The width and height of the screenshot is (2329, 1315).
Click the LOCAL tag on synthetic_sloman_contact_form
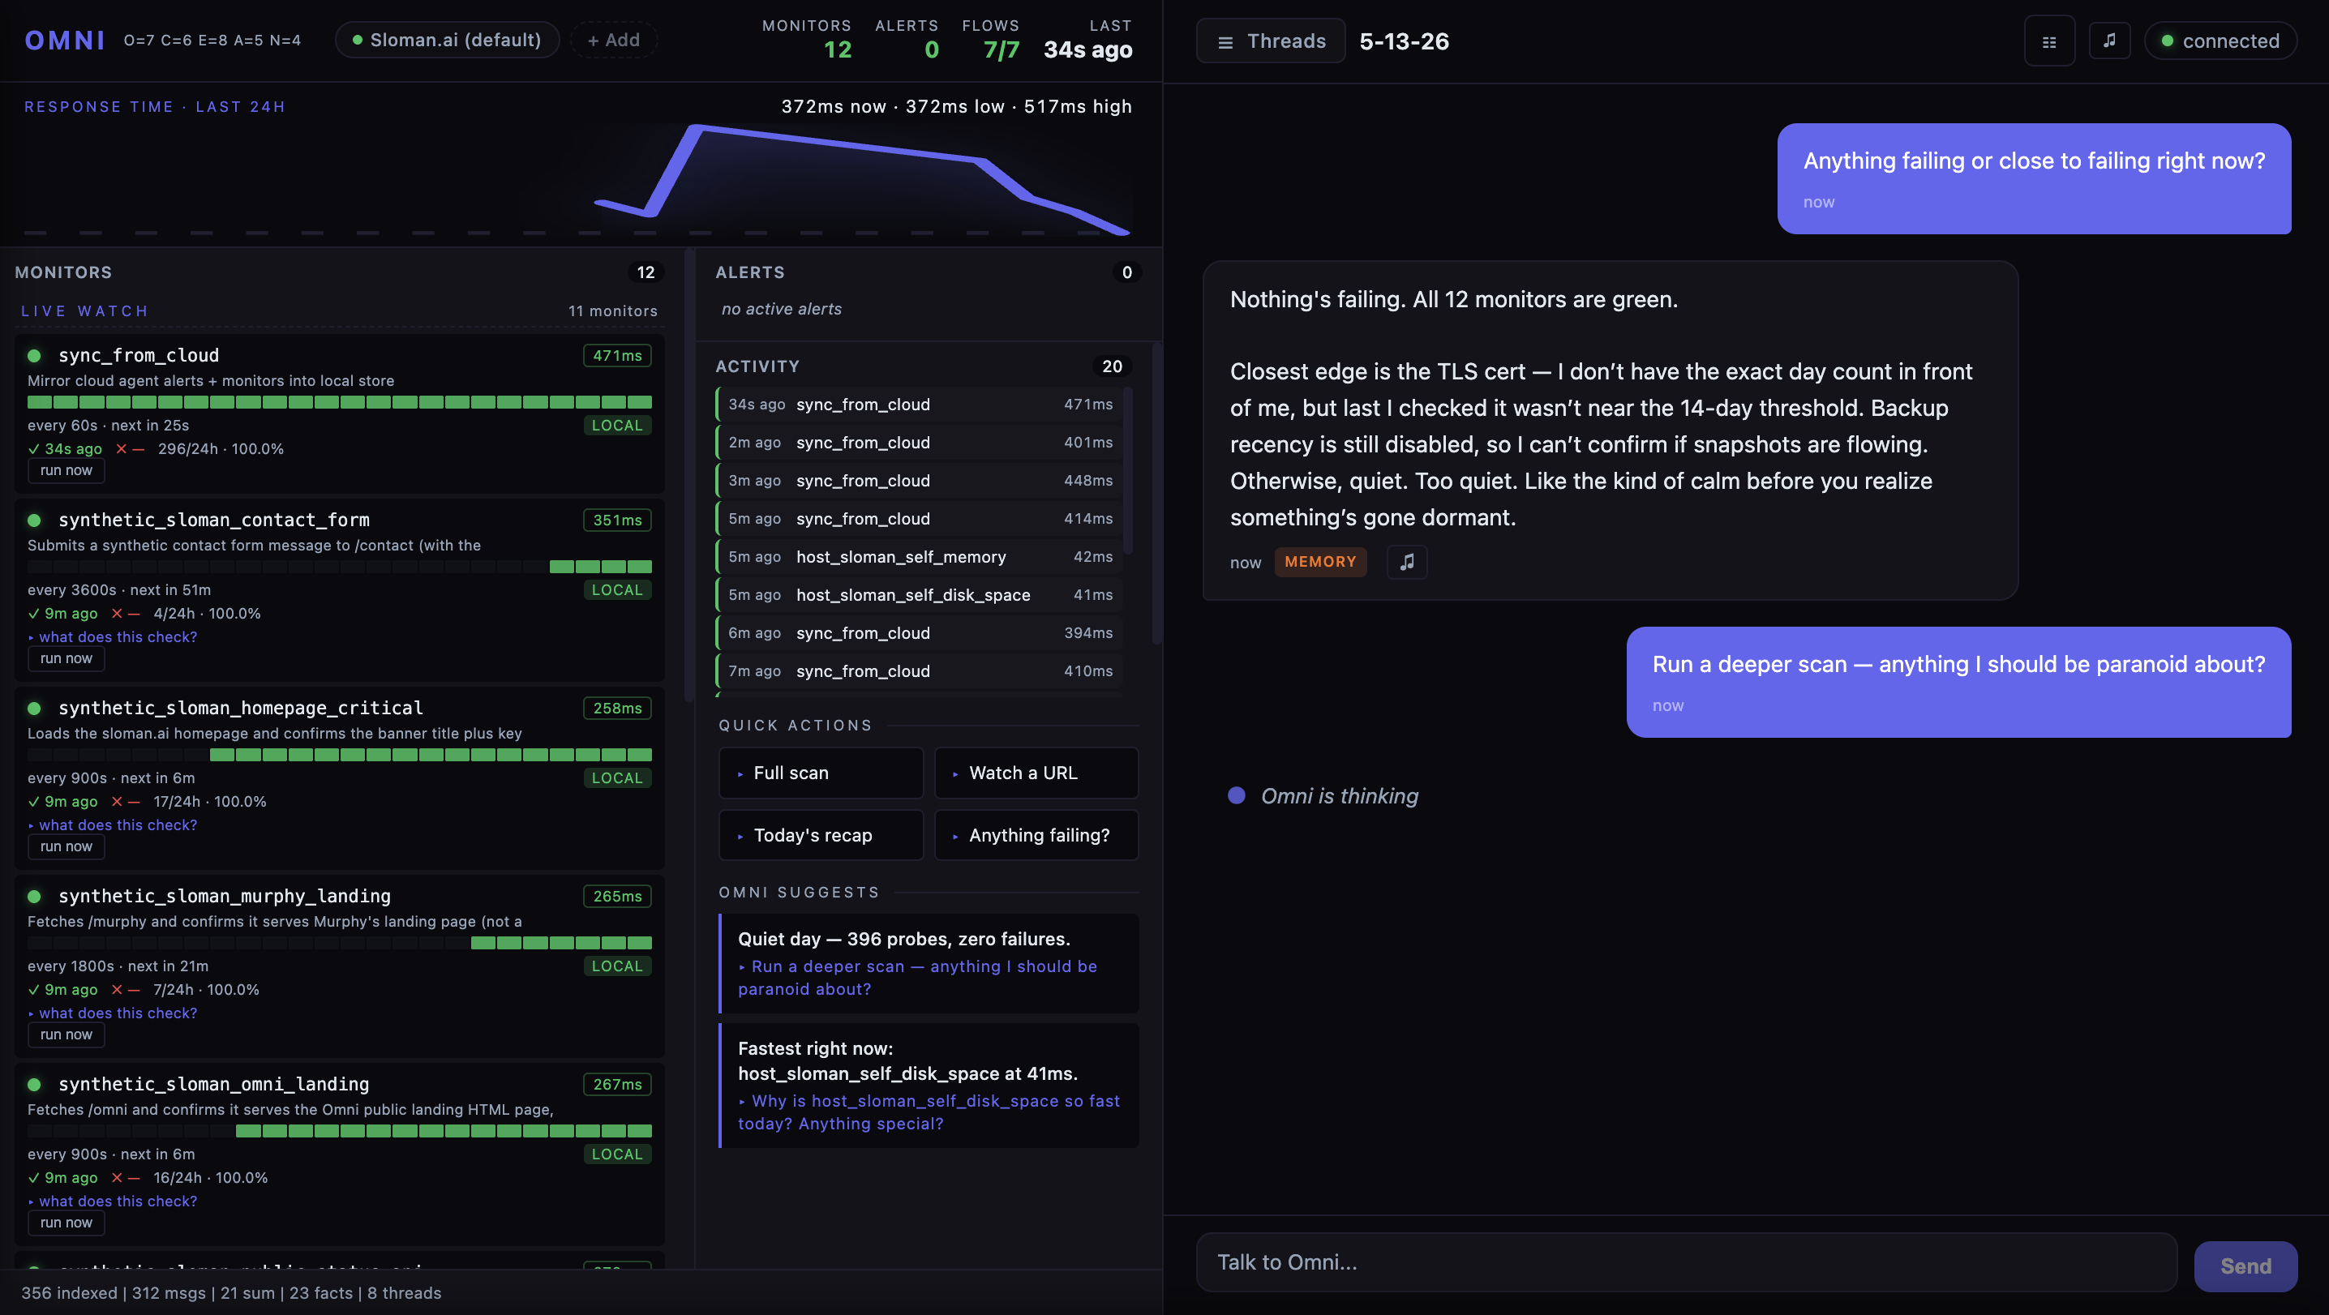coord(616,589)
